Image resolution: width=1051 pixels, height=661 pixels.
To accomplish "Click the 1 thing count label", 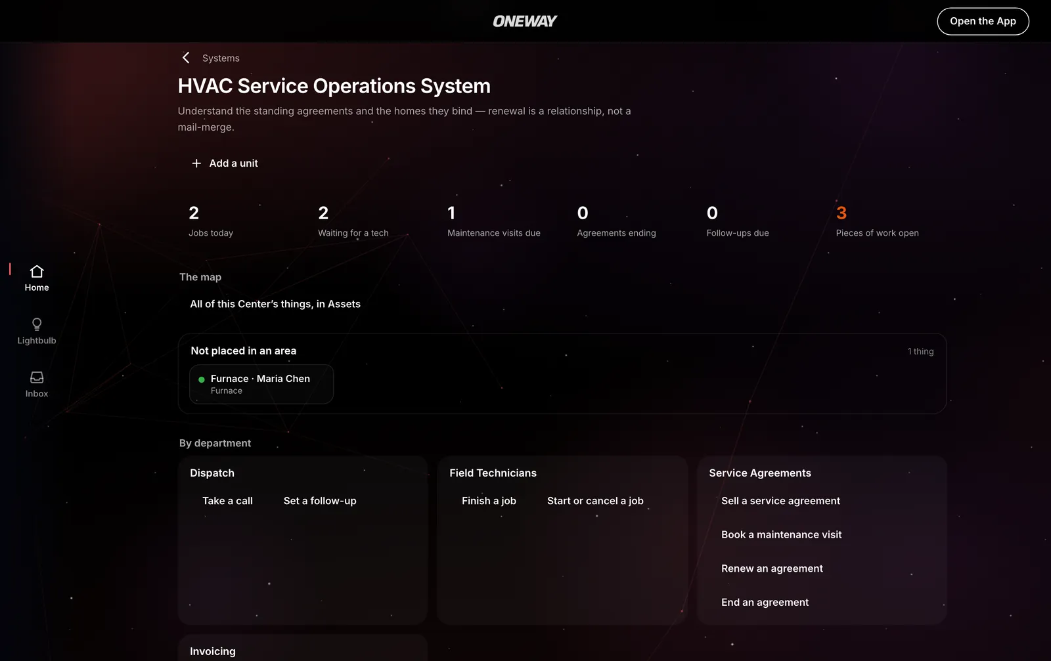I will [x=920, y=351].
